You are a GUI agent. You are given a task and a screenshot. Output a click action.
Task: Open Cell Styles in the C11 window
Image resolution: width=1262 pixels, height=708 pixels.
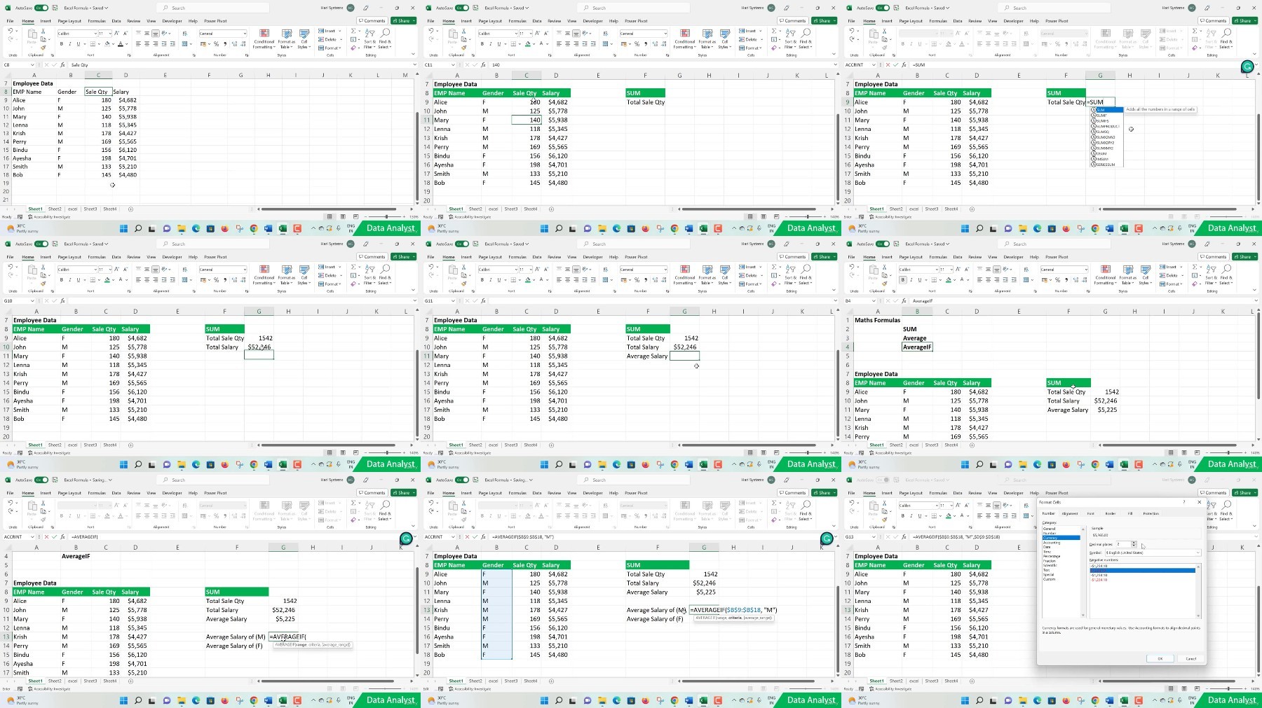724,38
